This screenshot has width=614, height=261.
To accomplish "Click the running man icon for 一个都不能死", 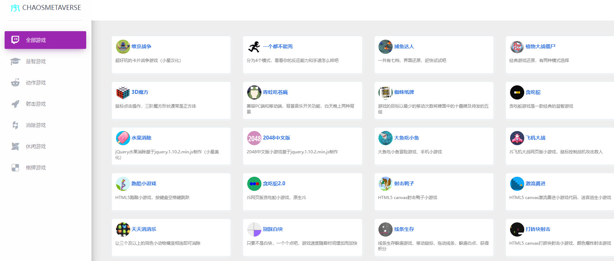I will (254, 47).
